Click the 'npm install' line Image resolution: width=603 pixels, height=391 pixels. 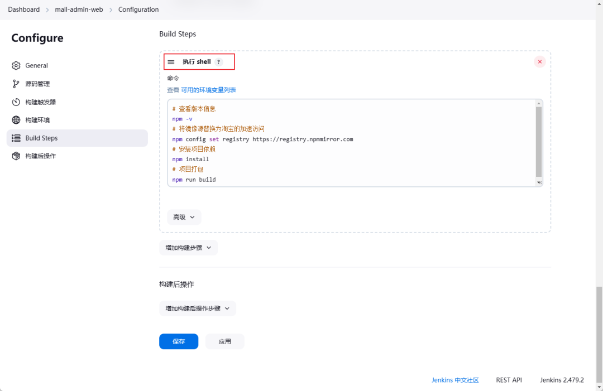pyautogui.click(x=190, y=159)
